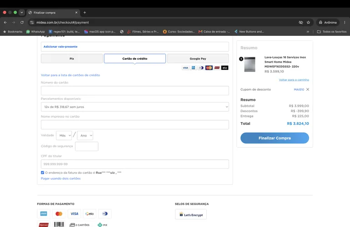The image size is (350, 227).
Task: Open the Anônima incognito profile button
Action: click(327, 22)
